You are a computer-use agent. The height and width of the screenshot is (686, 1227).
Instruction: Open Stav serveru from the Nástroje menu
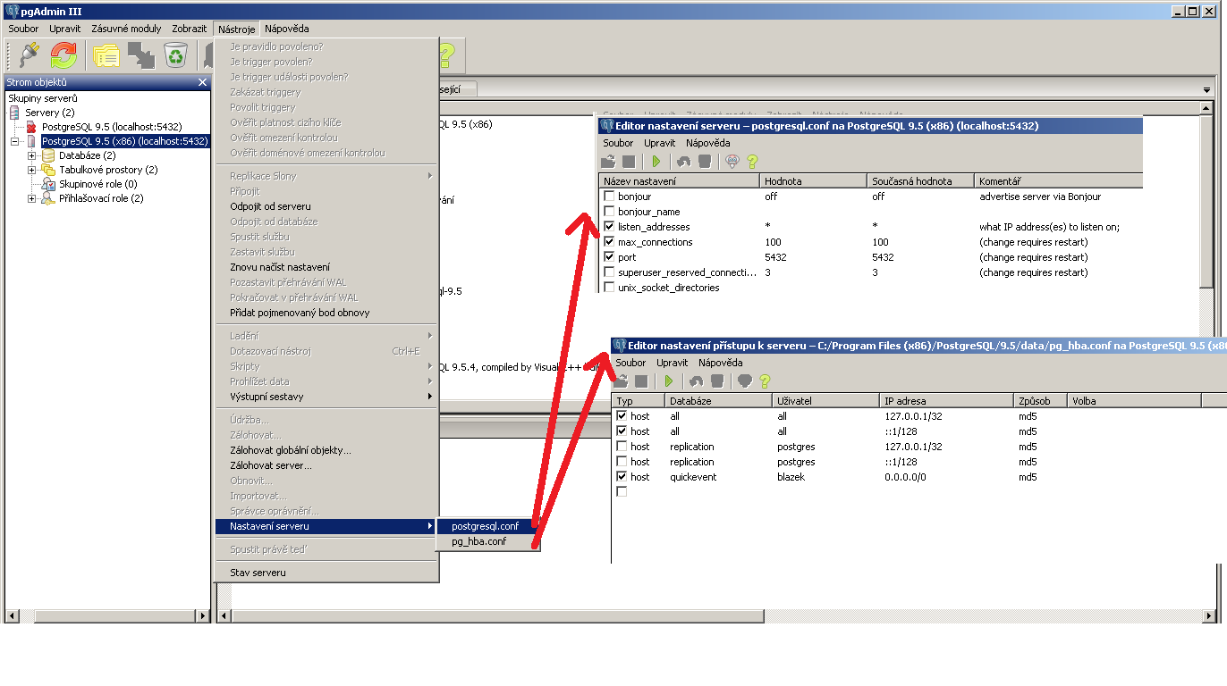pos(326,573)
